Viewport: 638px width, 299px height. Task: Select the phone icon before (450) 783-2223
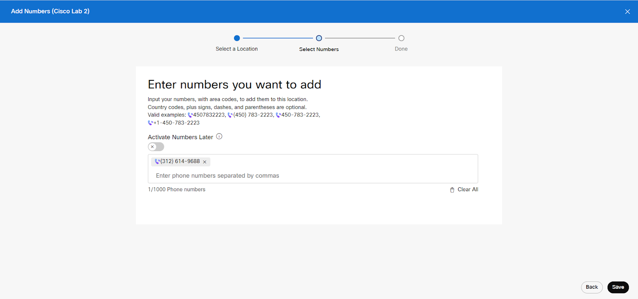click(230, 115)
